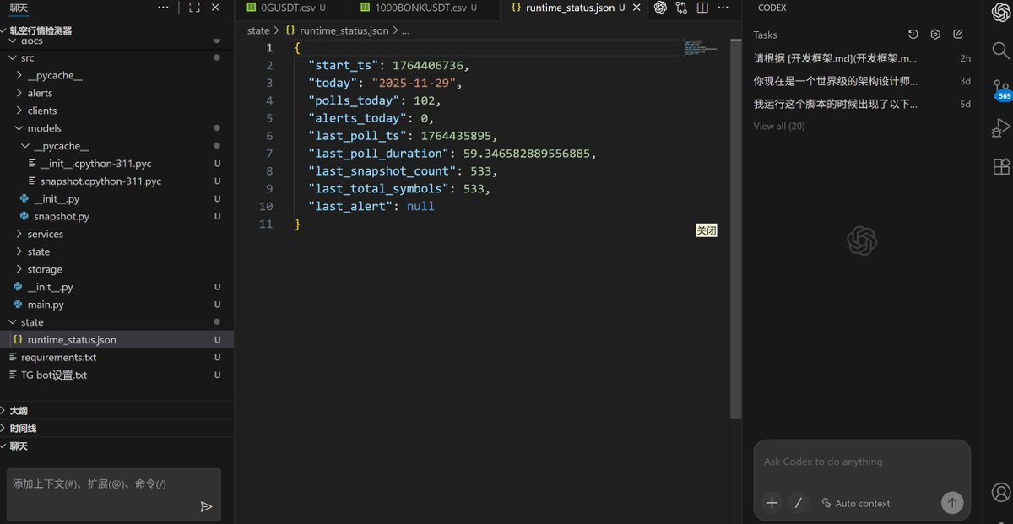Collapse the __pycache__ folder under models

116,146
